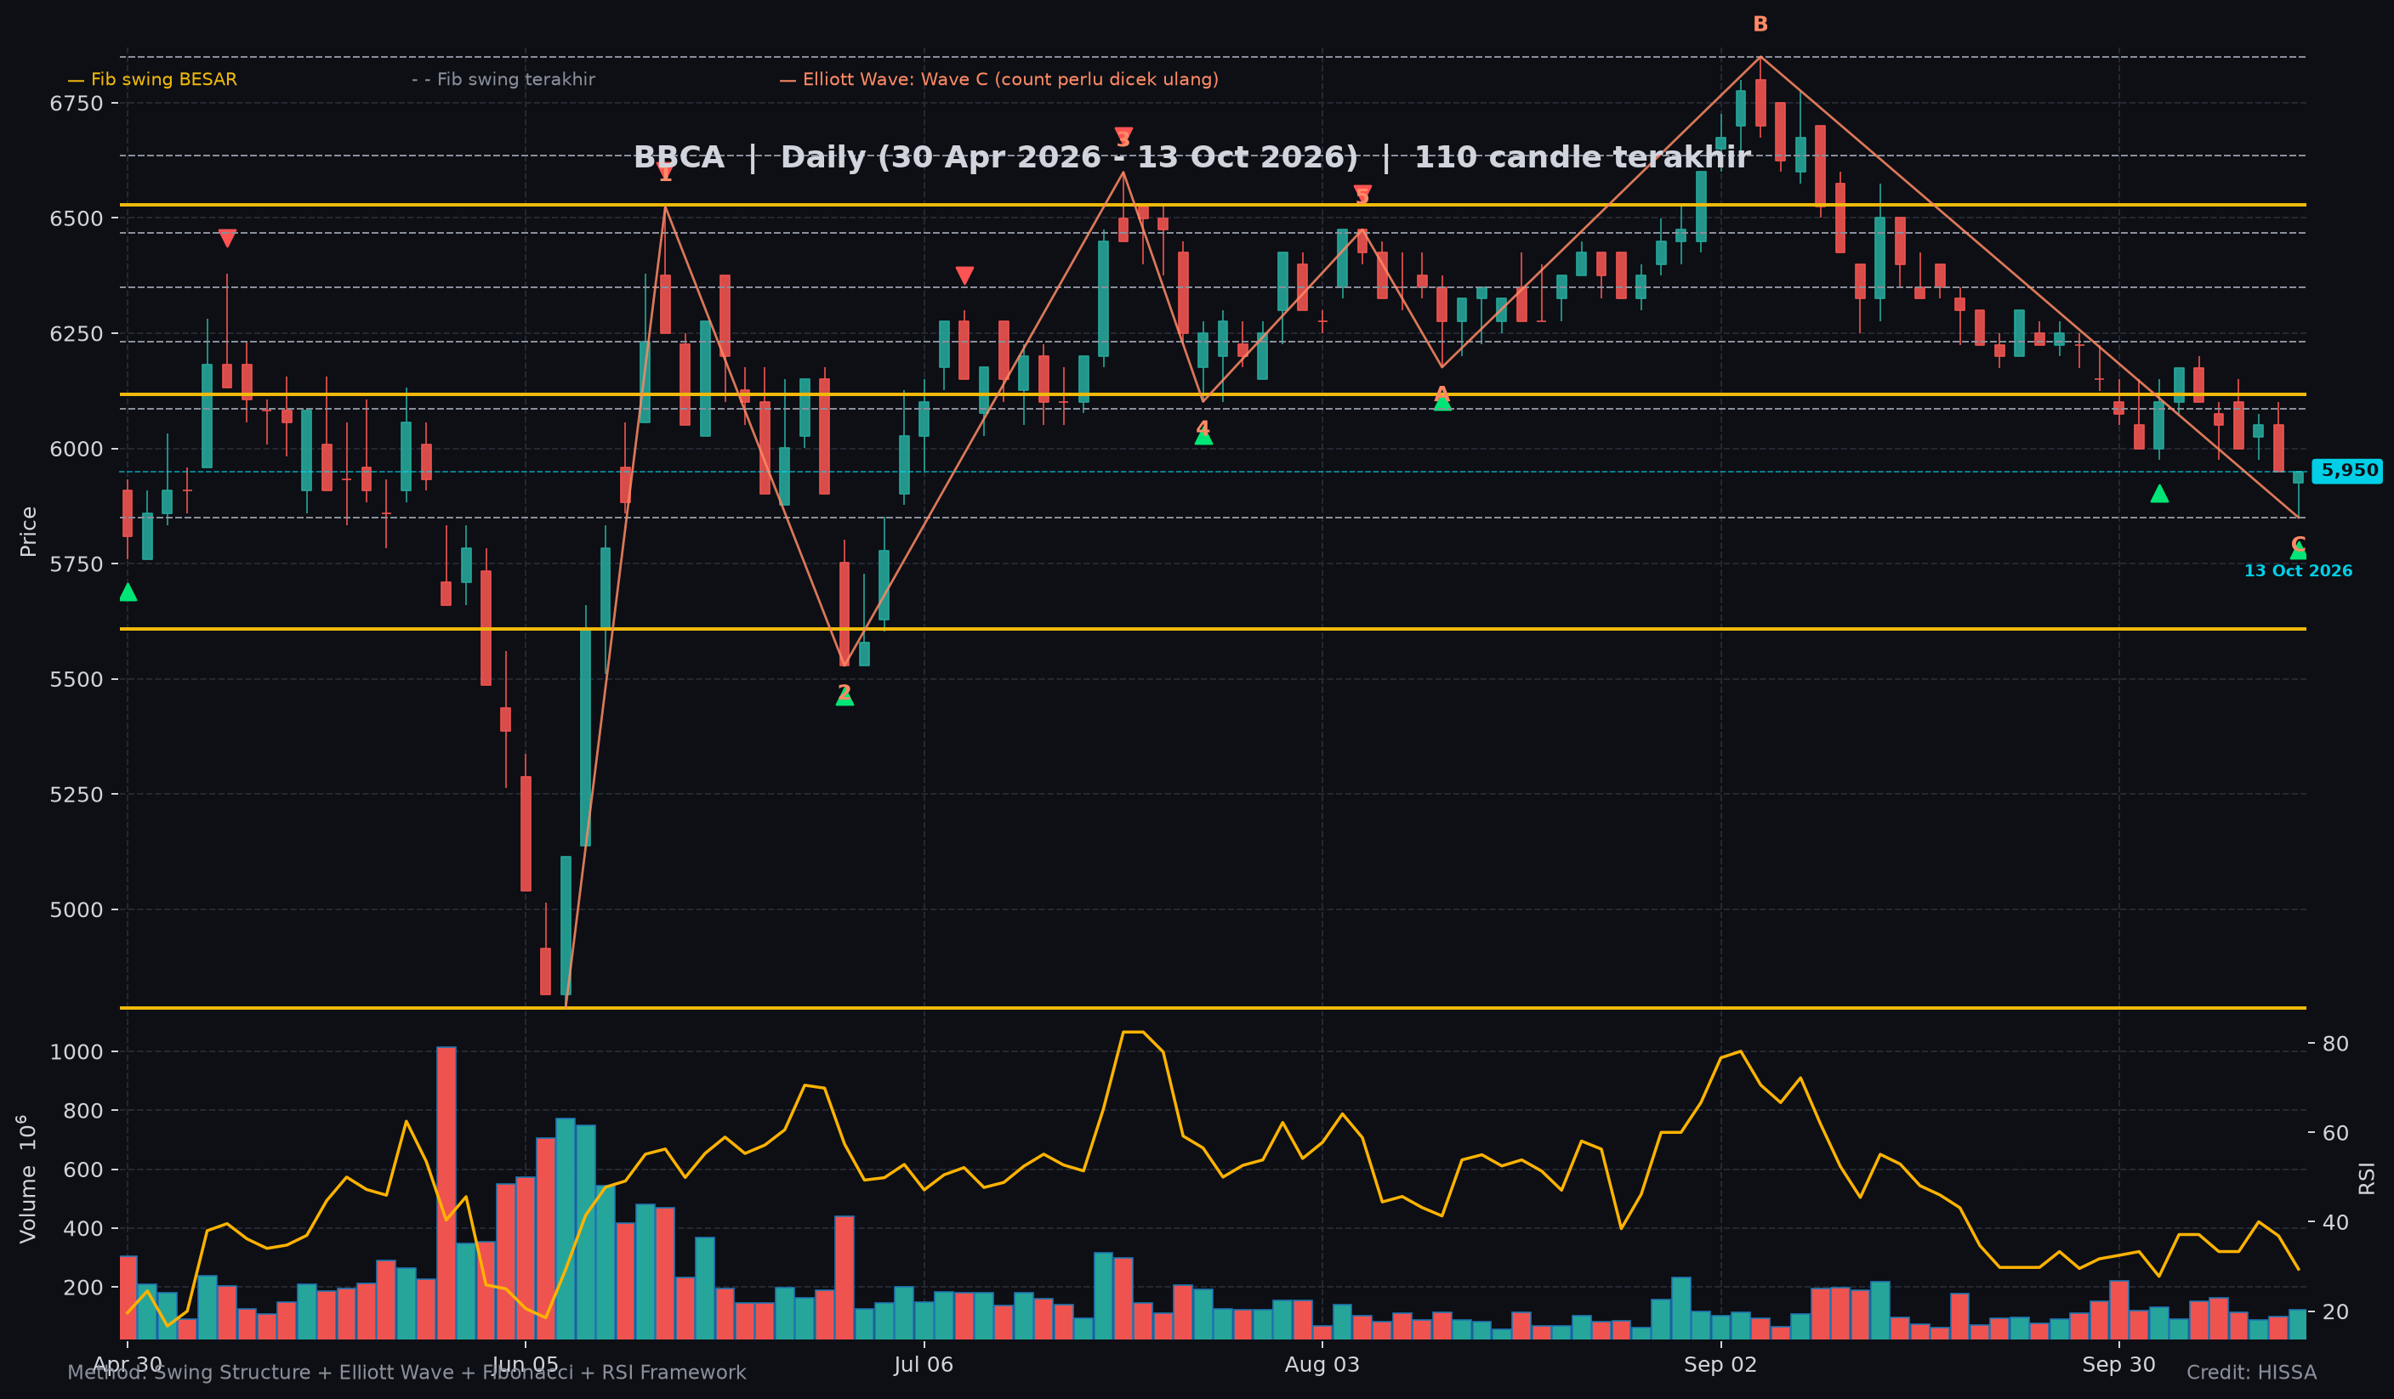
Task: Click the tallest red volume bar
Action: pyautogui.click(x=446, y=1192)
